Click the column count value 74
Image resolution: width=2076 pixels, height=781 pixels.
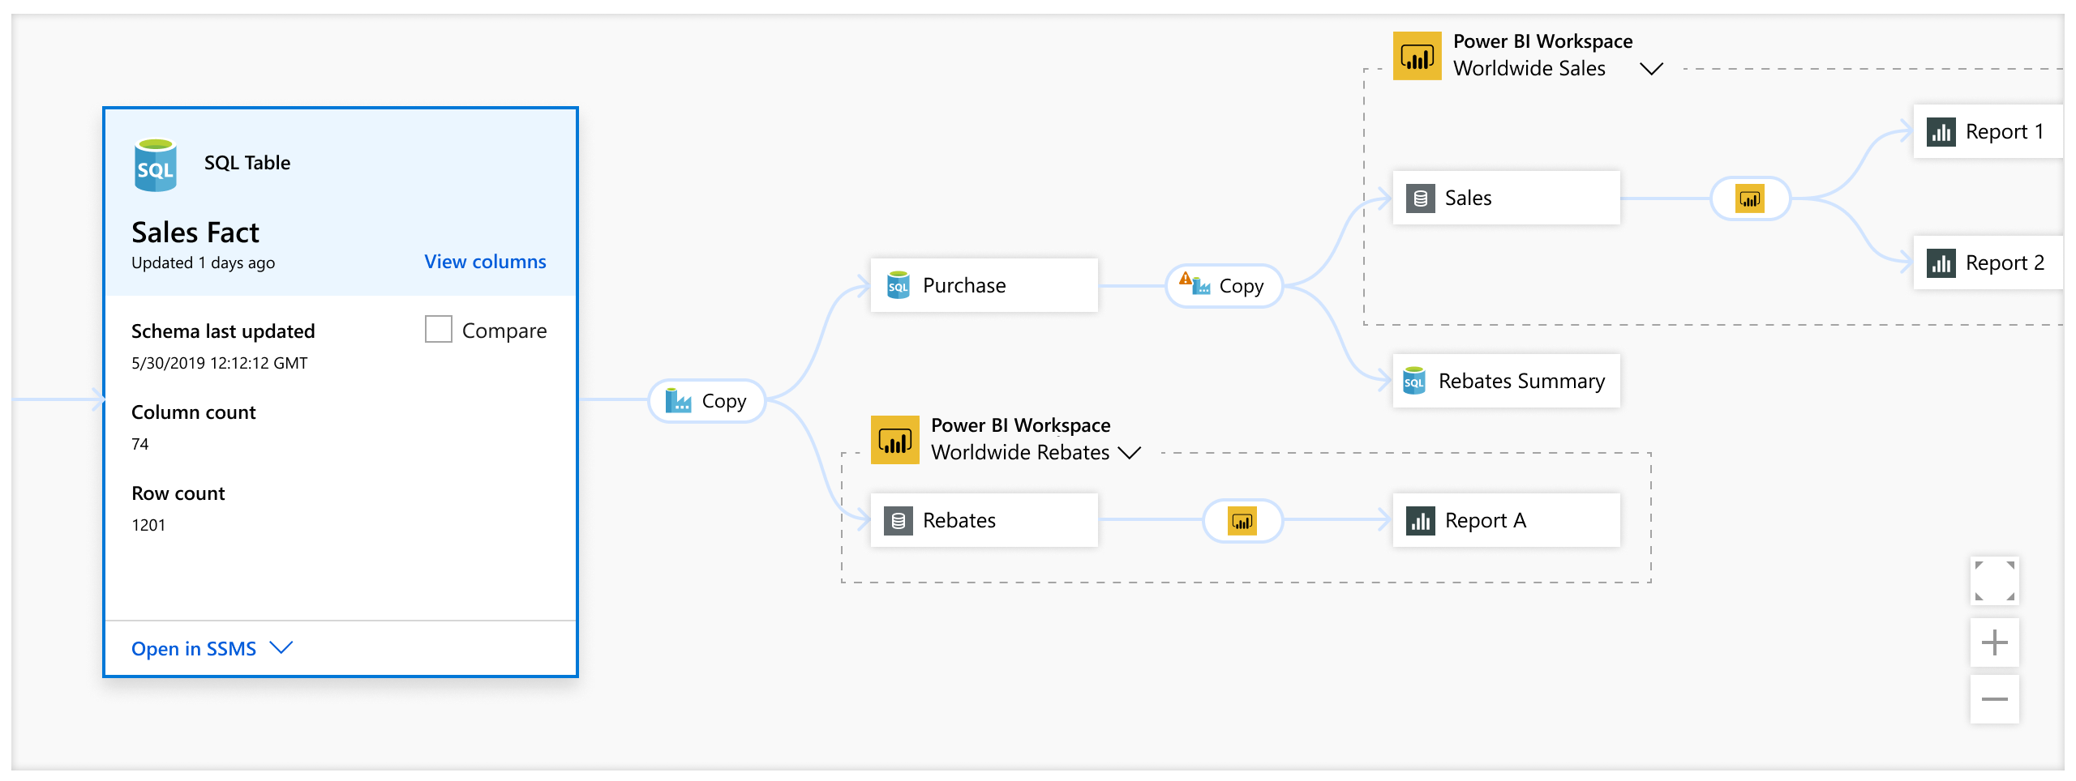(x=140, y=444)
